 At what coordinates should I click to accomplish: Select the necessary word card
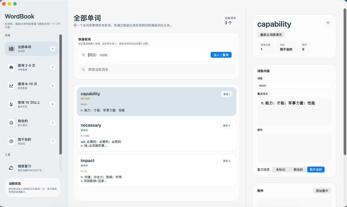point(156,135)
